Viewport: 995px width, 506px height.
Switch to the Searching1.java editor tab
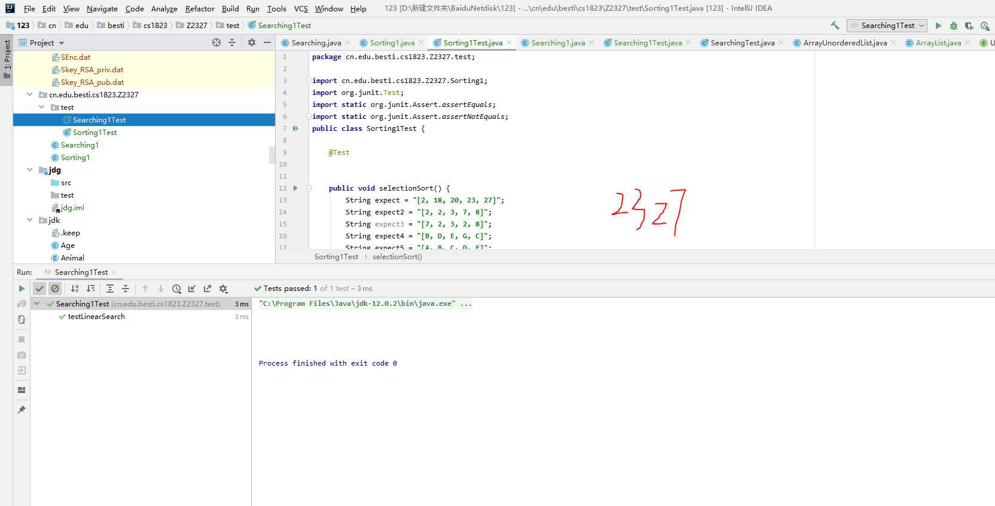(557, 42)
